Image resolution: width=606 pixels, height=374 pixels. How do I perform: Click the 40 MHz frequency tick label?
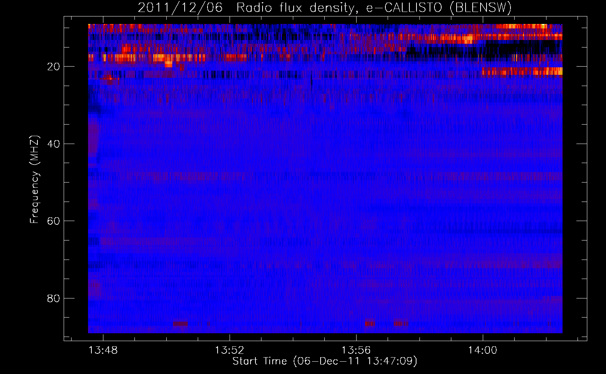click(x=54, y=144)
